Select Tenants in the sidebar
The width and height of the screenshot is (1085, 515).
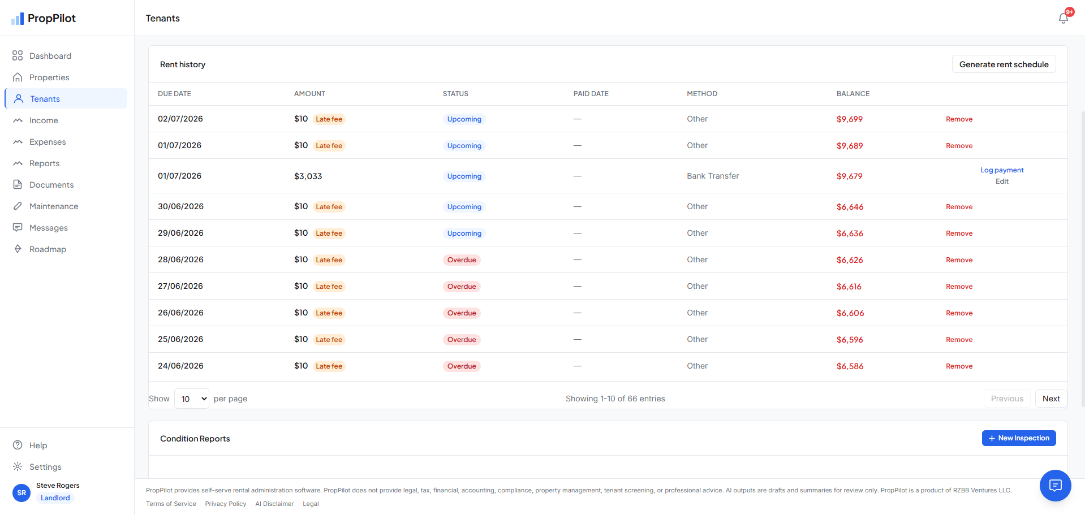[66, 98]
